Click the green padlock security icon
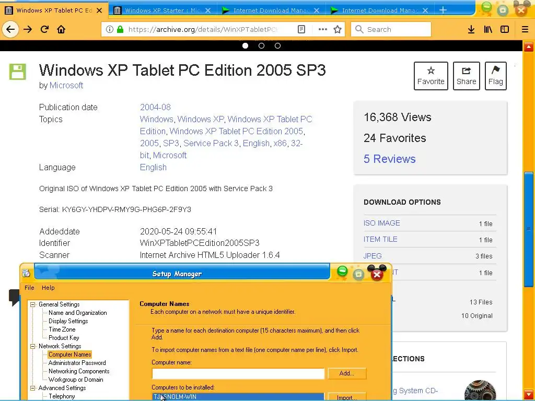 [x=120, y=29]
